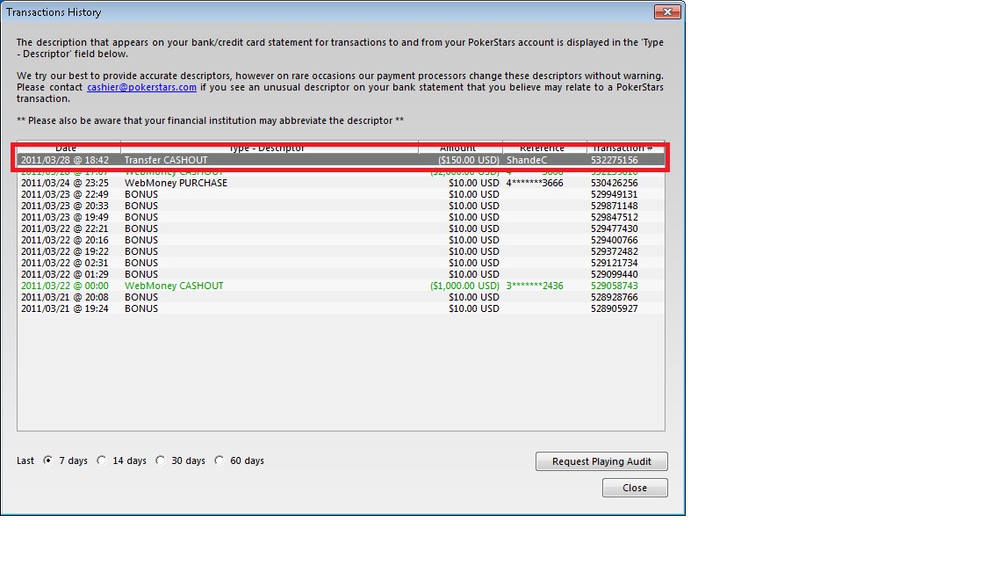Click the ($150.00 USD) amount

coord(468,160)
